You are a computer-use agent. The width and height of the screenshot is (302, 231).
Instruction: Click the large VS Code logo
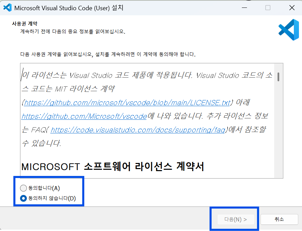click(x=289, y=30)
